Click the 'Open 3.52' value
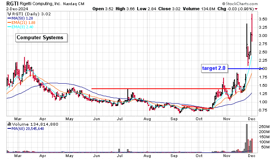The width and height of the screenshot is (276, 159). coord(103,9)
